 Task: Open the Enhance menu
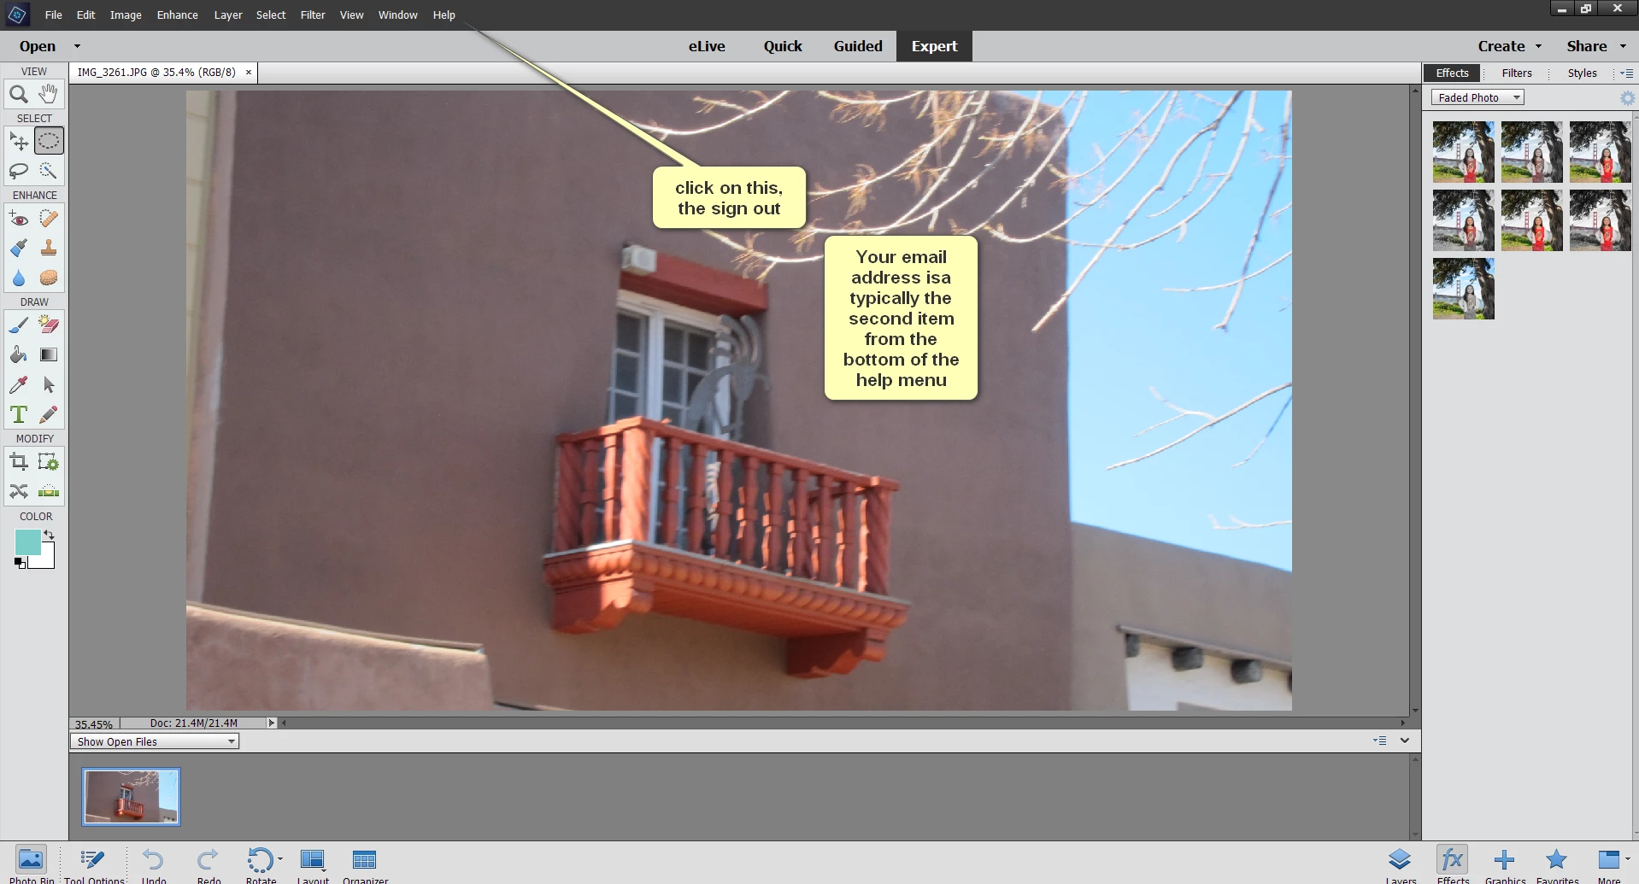177,15
